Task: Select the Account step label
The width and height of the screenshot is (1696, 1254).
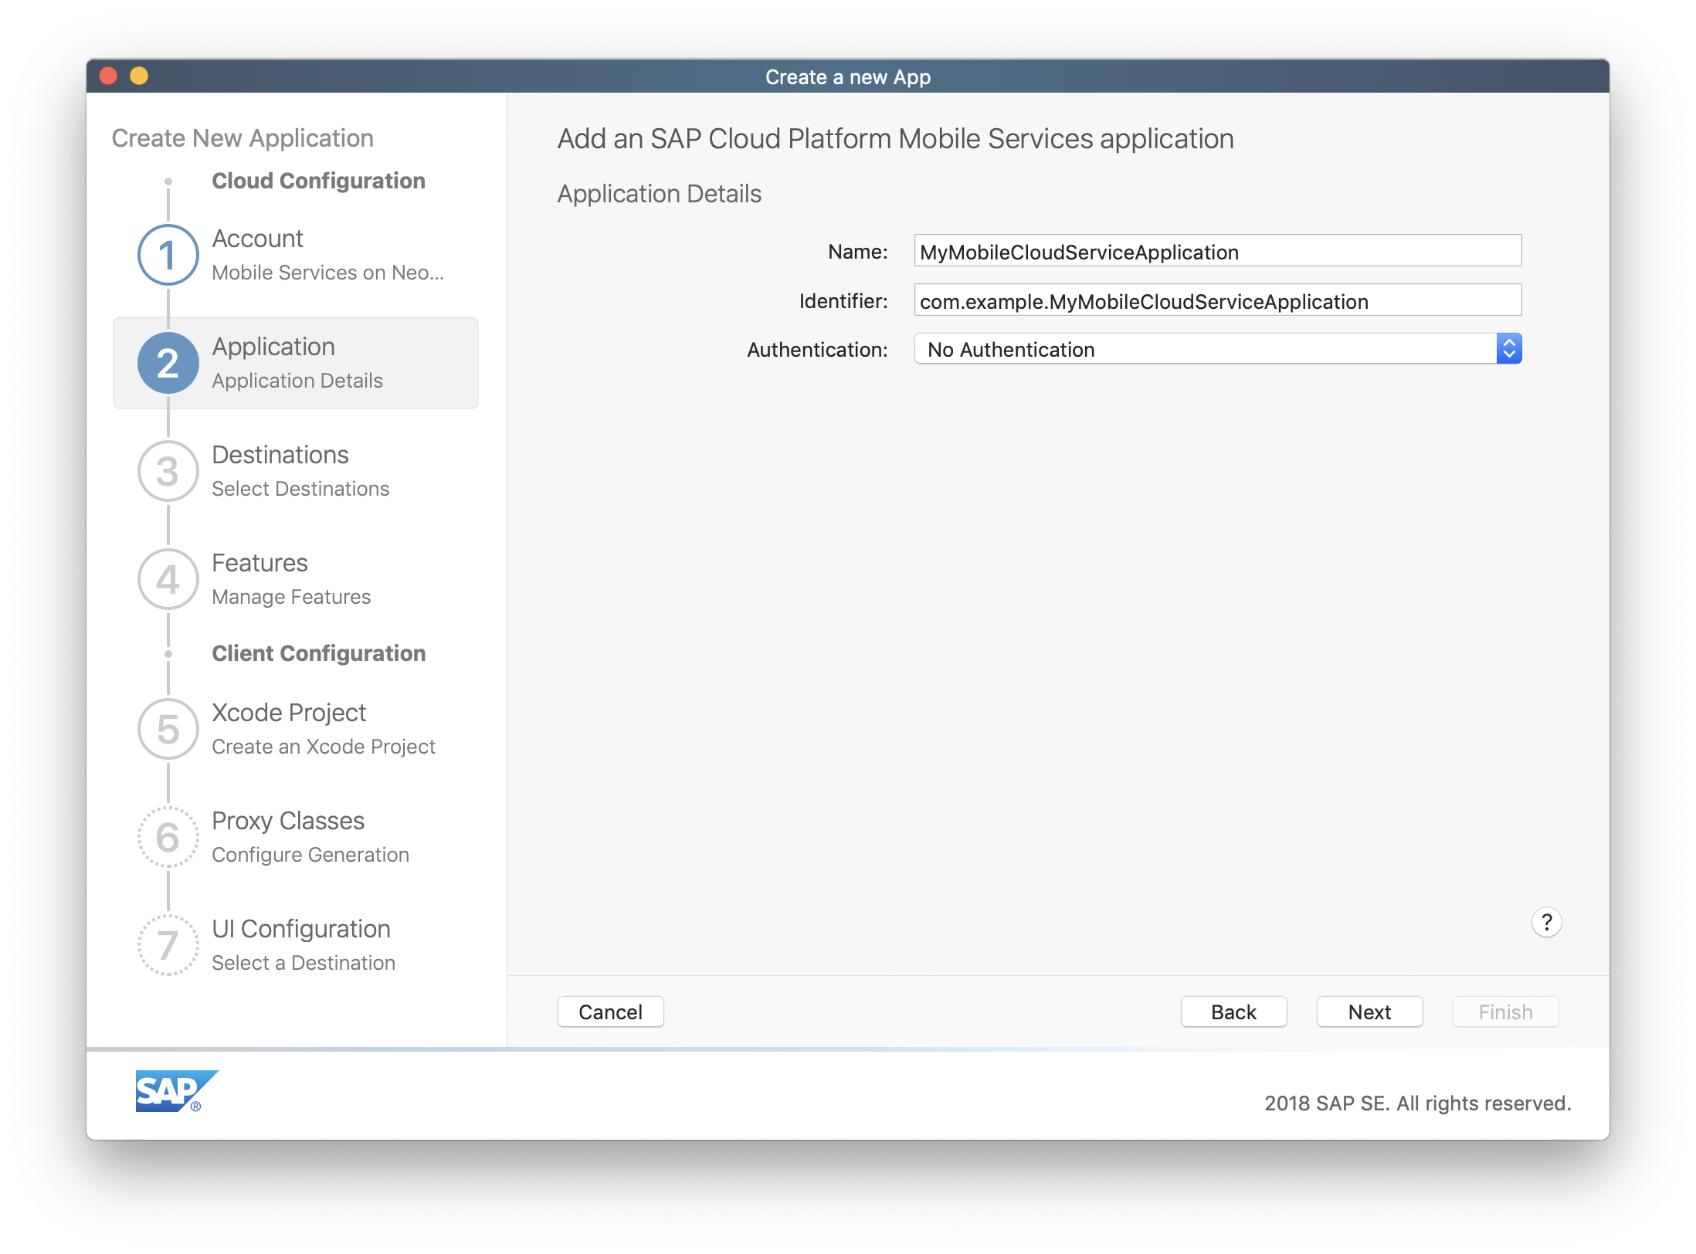Action: pos(257,239)
